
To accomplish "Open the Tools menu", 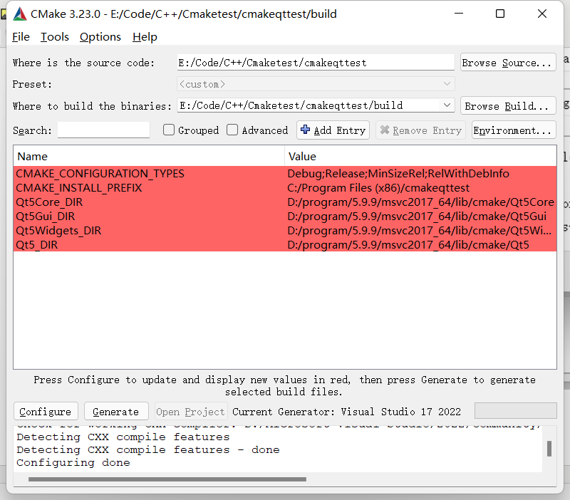I will pyautogui.click(x=55, y=37).
